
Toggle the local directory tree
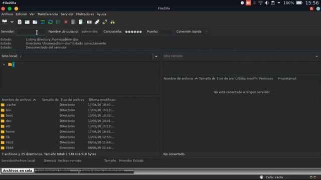click(x=27, y=22)
